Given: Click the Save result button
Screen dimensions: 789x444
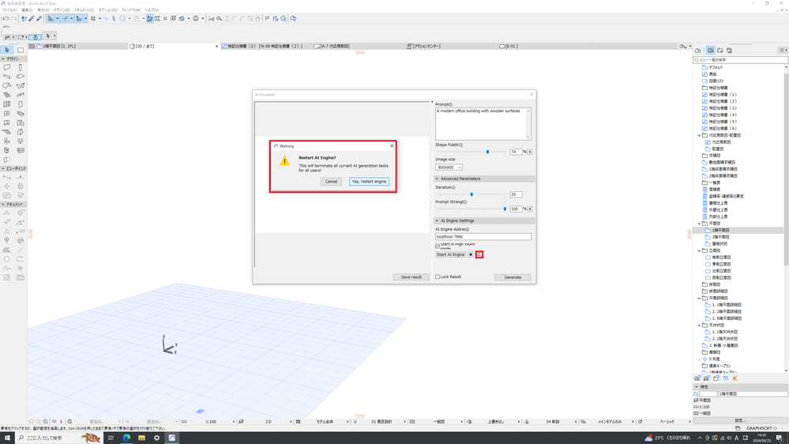Looking at the screenshot, I should click(x=411, y=277).
